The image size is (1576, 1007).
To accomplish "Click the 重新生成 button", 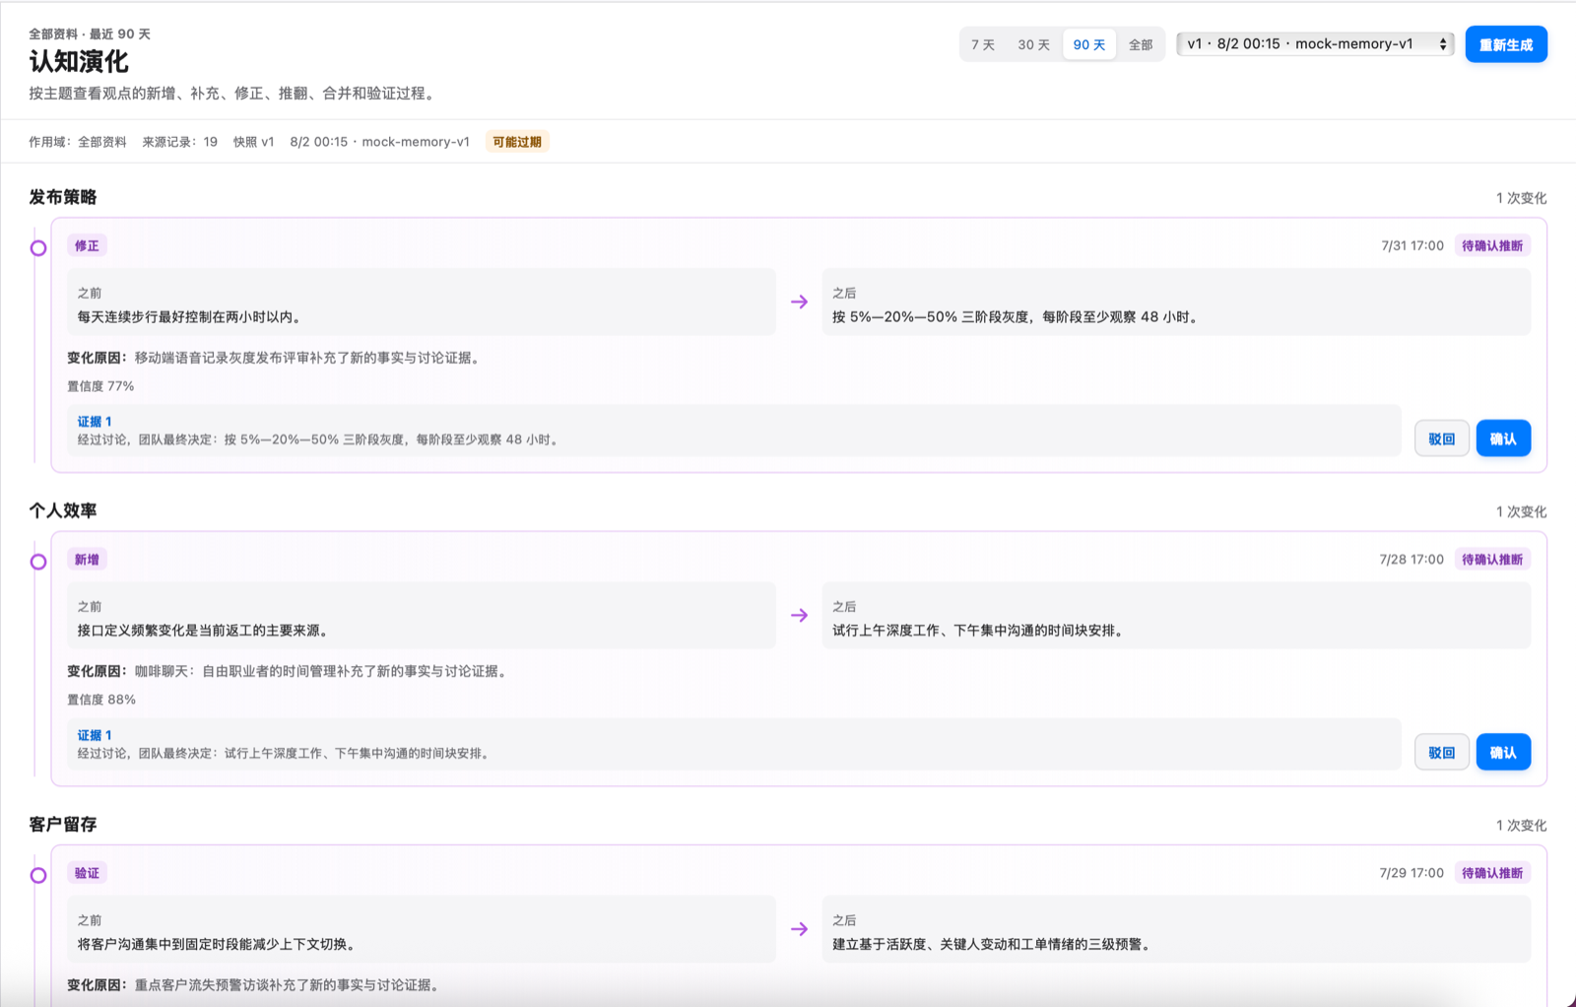I will pyautogui.click(x=1506, y=44).
